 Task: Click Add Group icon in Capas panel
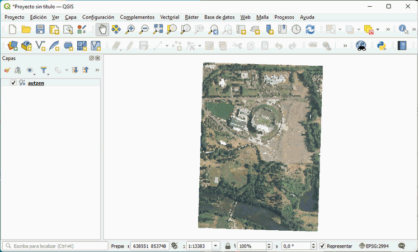(17, 70)
